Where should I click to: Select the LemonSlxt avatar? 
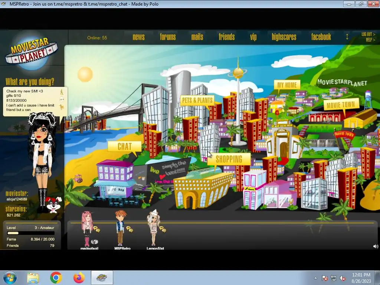pyautogui.click(x=153, y=228)
